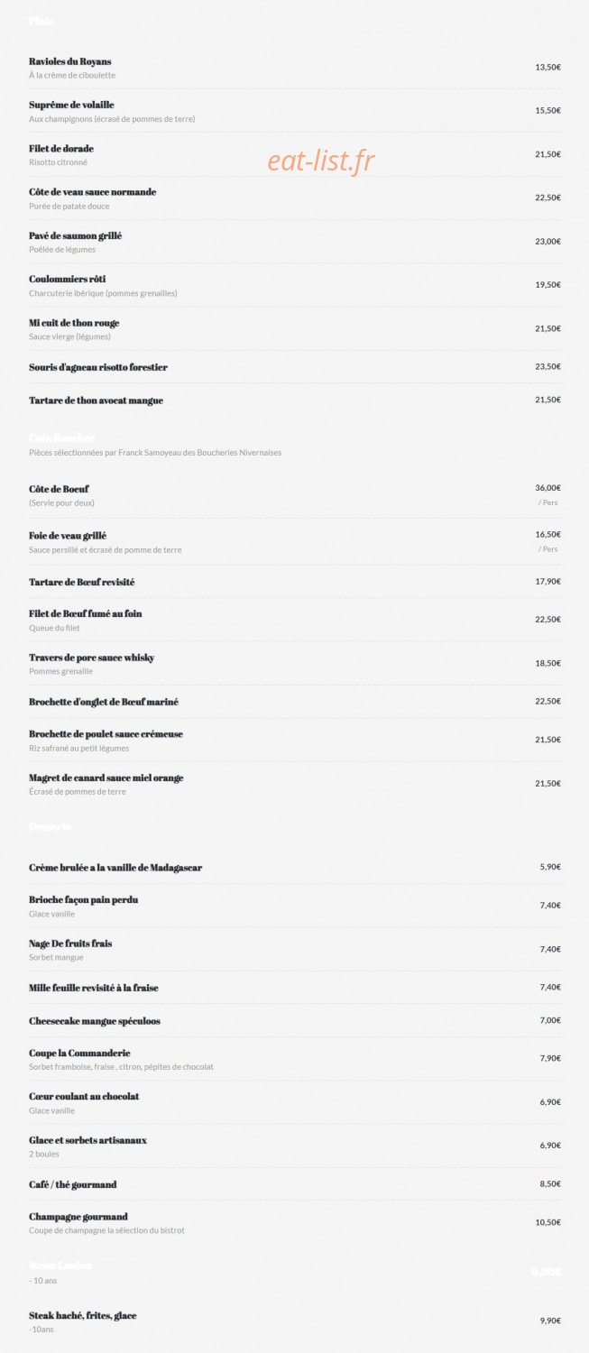Click the Suprême de volaille menu item
The image size is (589, 1353).
click(x=71, y=106)
